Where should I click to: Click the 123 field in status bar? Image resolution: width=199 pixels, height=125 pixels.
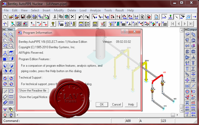167,121
